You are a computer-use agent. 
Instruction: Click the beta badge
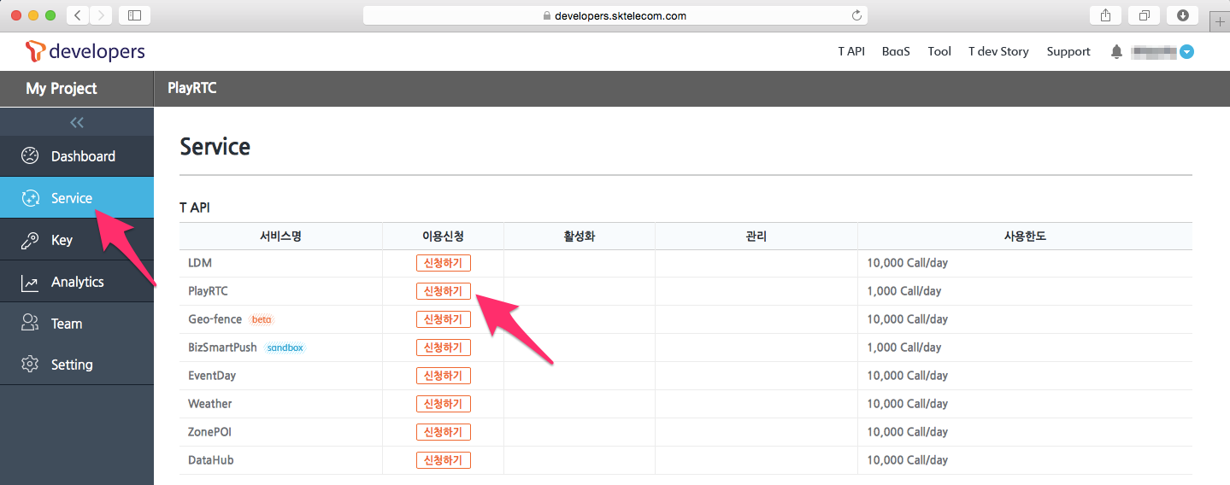tap(262, 319)
